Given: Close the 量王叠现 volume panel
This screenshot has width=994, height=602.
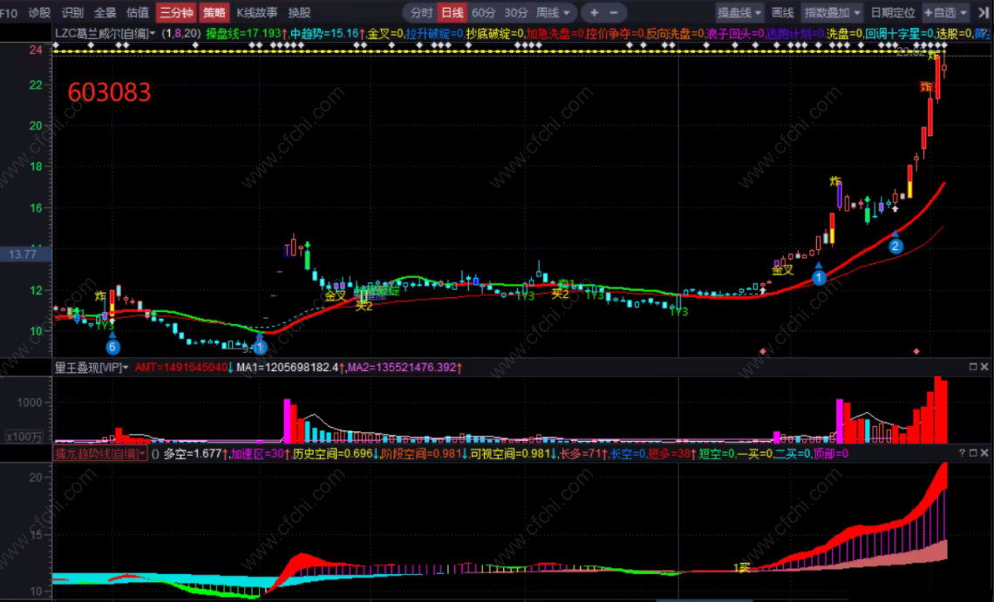Looking at the screenshot, I should [984, 367].
